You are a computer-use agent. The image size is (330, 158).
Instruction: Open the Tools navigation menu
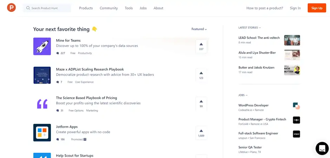(x=128, y=8)
